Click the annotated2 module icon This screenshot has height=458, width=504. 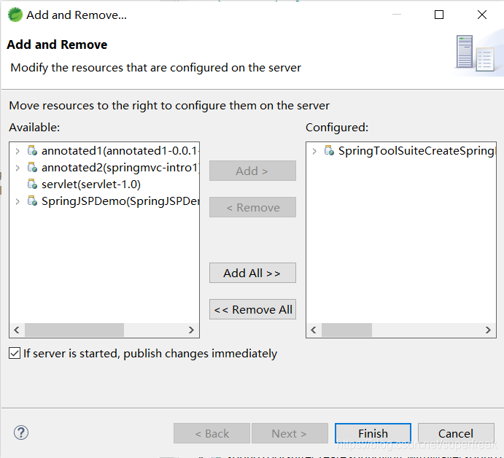32,167
